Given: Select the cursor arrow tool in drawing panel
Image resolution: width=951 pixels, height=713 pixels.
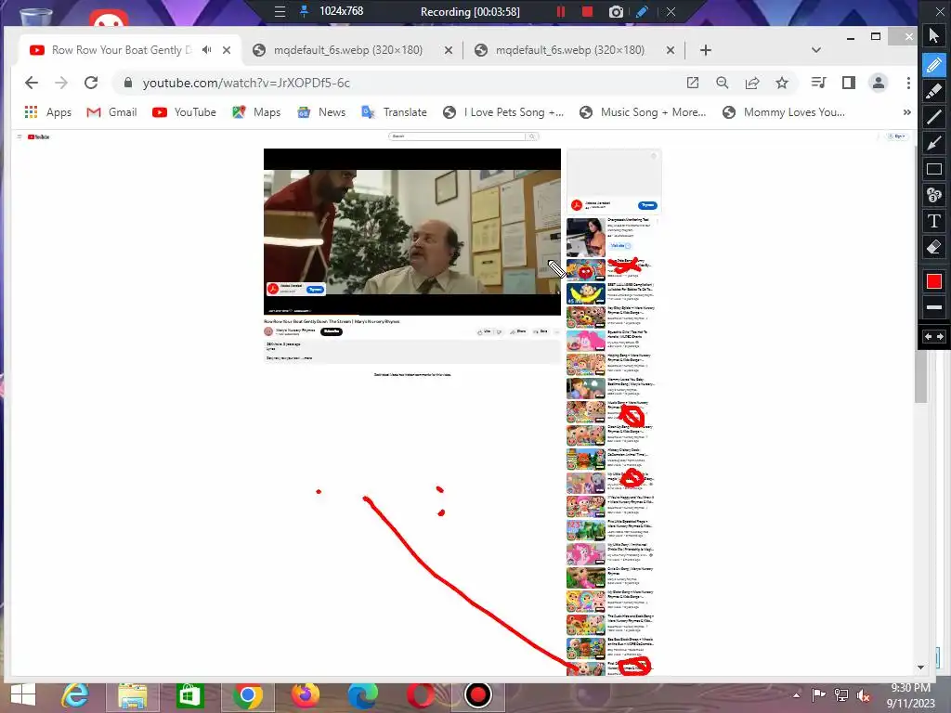Looking at the screenshot, I should (934, 36).
